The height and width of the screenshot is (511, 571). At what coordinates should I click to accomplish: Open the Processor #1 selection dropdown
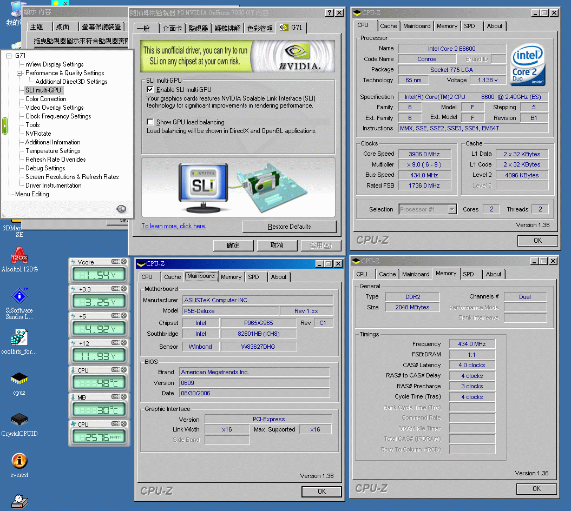452,209
